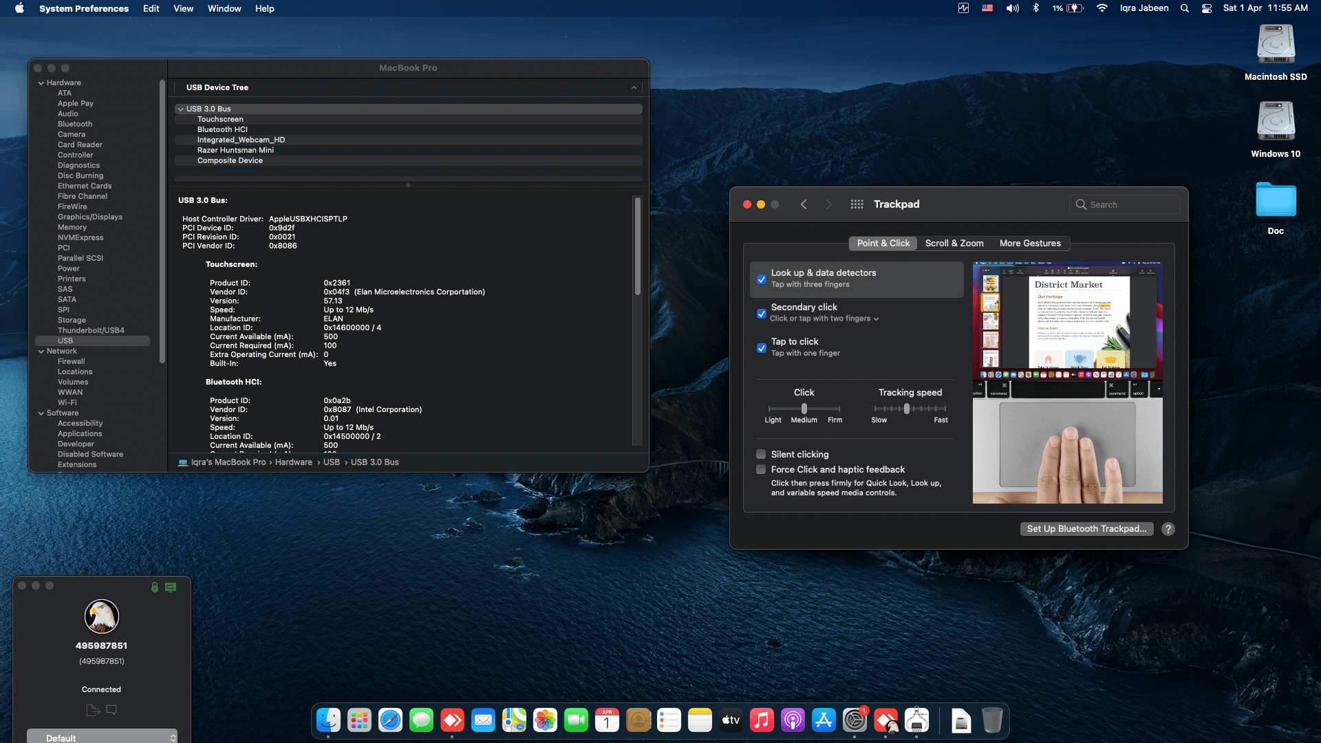This screenshot has width=1321, height=743.
Task: Open the Podcasts app
Action: (793, 720)
